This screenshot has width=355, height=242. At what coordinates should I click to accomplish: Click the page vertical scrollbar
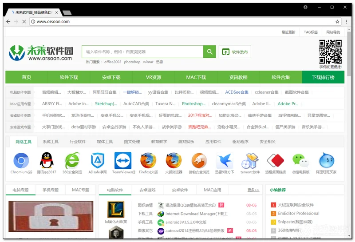tap(349, 54)
